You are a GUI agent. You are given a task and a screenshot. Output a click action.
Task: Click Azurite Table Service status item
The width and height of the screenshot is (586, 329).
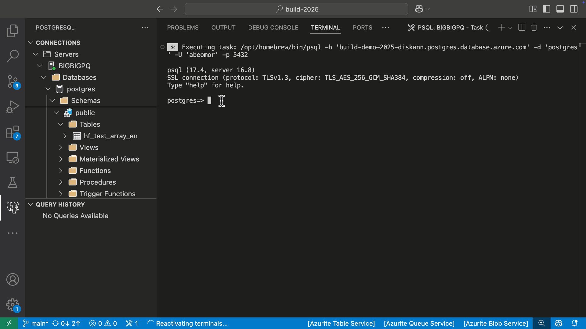tap(341, 323)
